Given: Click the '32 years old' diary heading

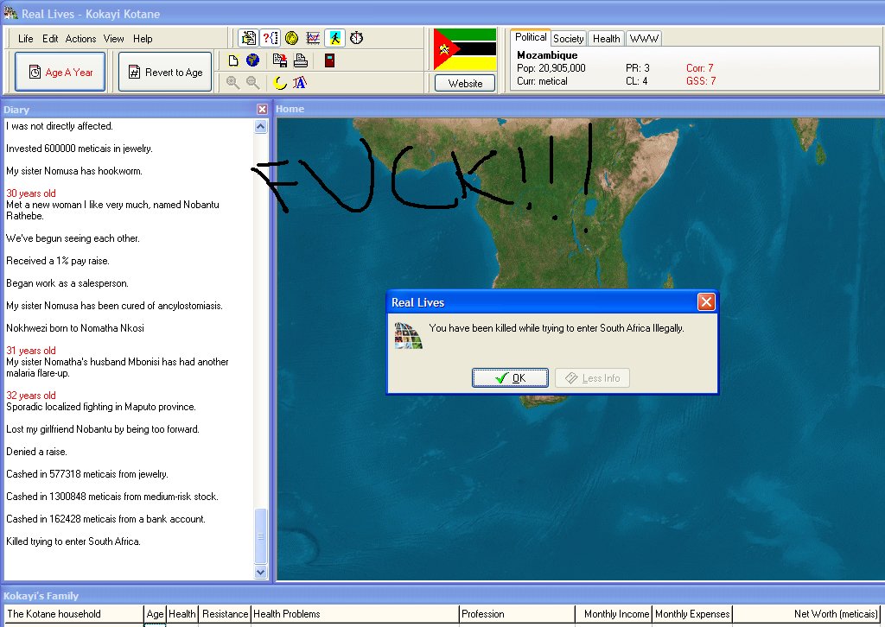Looking at the screenshot, I should point(31,396).
